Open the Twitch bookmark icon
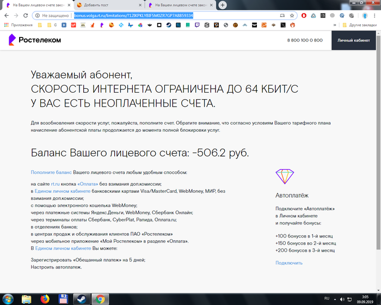 [x=197, y=25]
